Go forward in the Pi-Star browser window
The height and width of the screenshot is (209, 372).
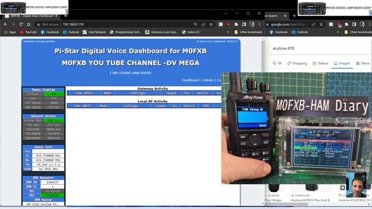point(13,24)
